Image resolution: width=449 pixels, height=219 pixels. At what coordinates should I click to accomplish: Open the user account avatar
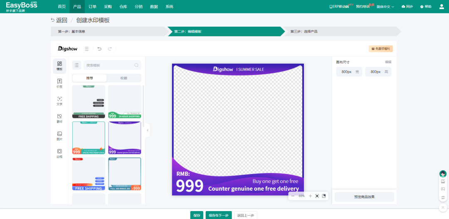tap(442, 7)
